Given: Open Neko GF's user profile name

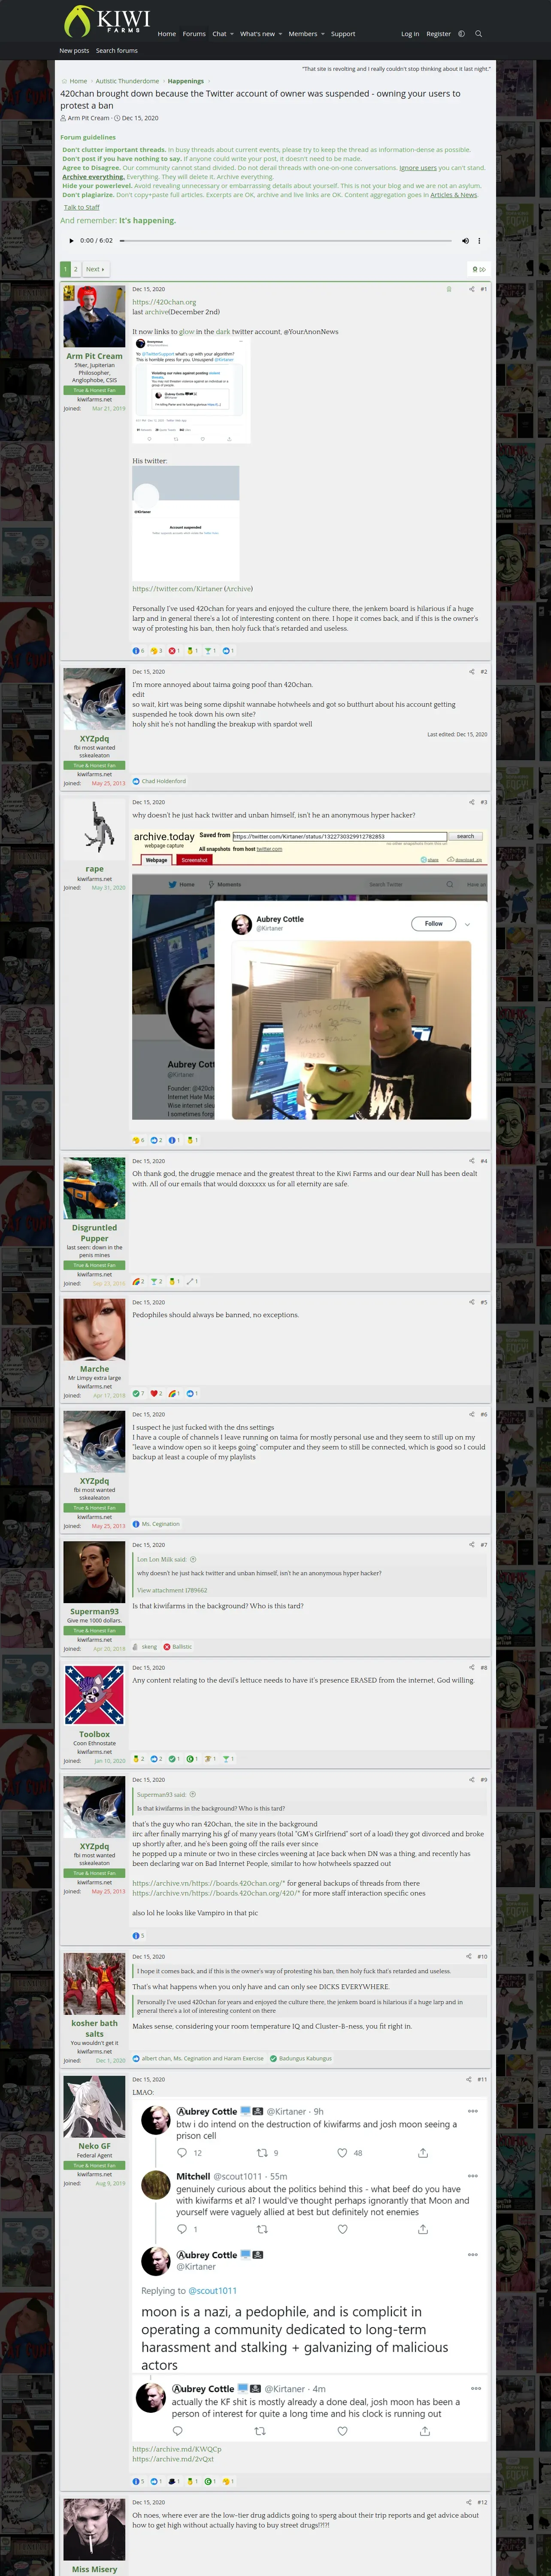Looking at the screenshot, I should coord(94,2146).
